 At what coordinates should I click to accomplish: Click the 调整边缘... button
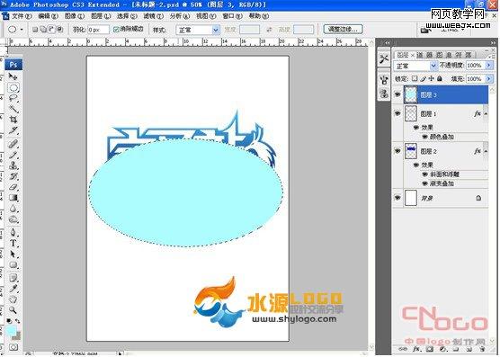point(343,30)
